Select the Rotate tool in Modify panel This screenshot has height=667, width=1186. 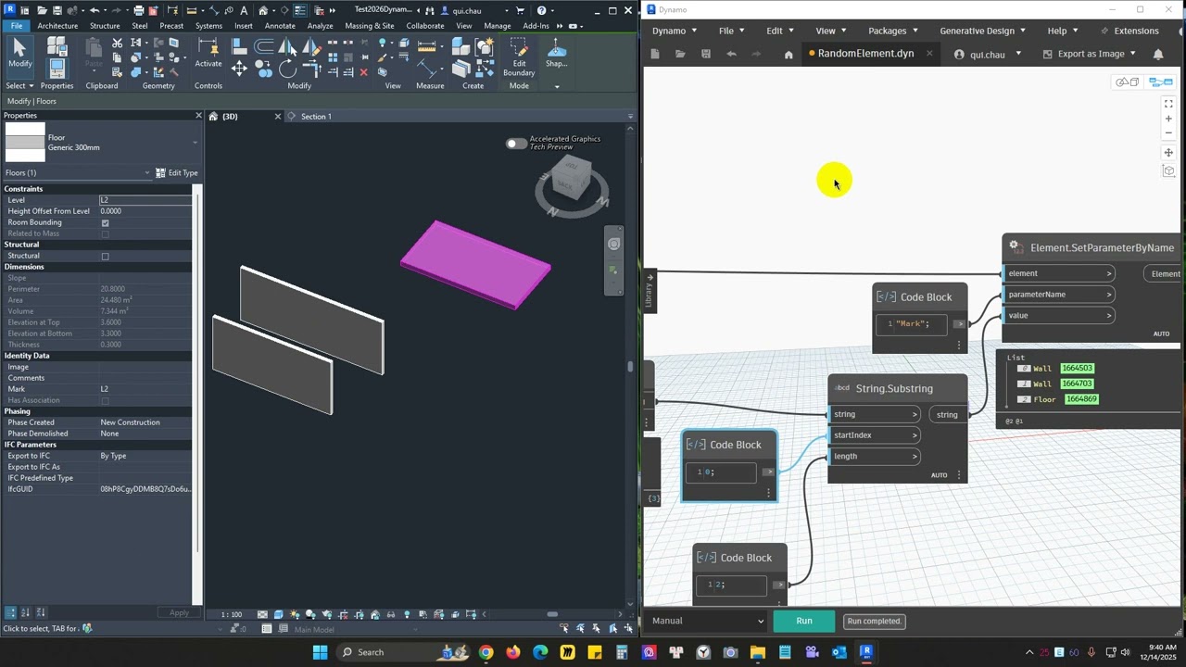click(x=287, y=69)
